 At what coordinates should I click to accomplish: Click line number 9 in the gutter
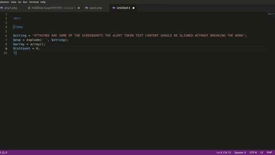coord(6,49)
